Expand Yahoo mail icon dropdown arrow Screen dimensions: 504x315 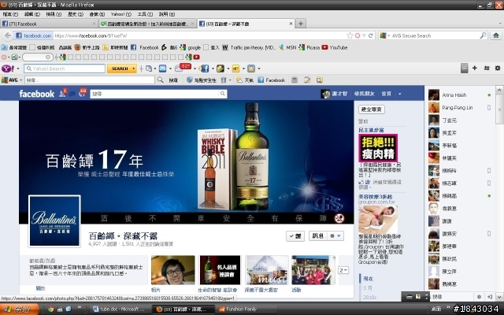click(x=170, y=69)
